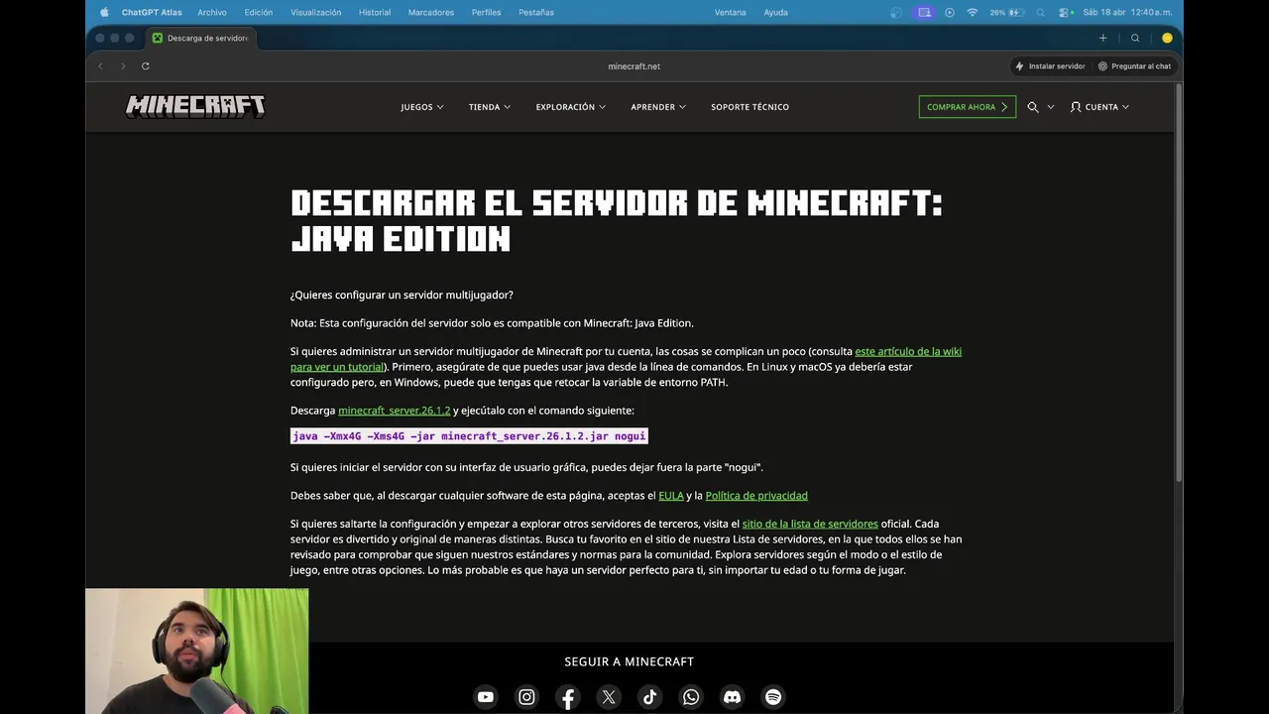Open the Archivo menu
The height and width of the screenshot is (714, 1269).
coord(212,12)
